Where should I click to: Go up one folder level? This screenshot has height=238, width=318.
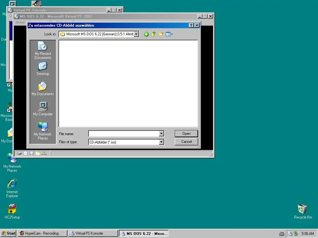click(153, 34)
